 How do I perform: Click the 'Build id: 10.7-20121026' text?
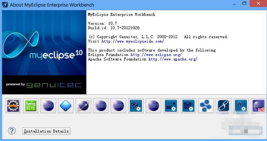pyautogui.click(x=114, y=28)
